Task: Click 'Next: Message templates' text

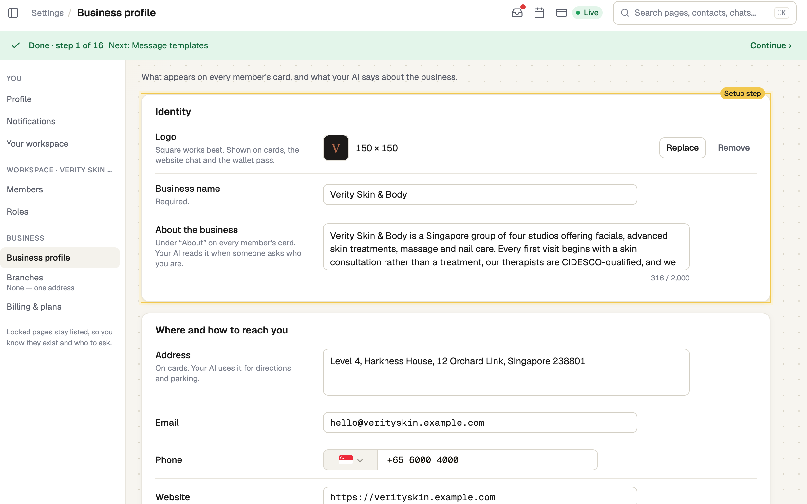Action: [x=159, y=45]
